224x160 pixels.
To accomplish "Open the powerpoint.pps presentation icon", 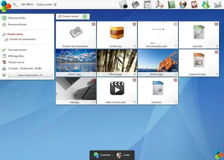I will [199, 60].
